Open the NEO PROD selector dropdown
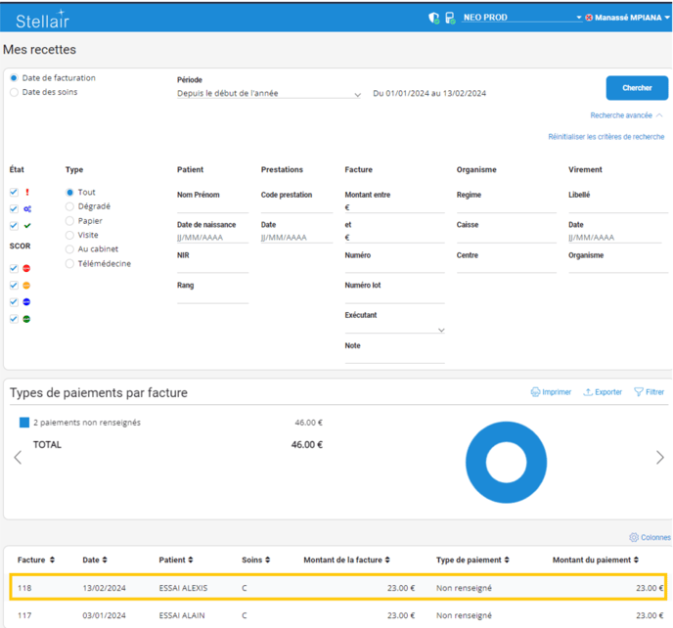Viewport: 673px width, 628px height. (578, 18)
